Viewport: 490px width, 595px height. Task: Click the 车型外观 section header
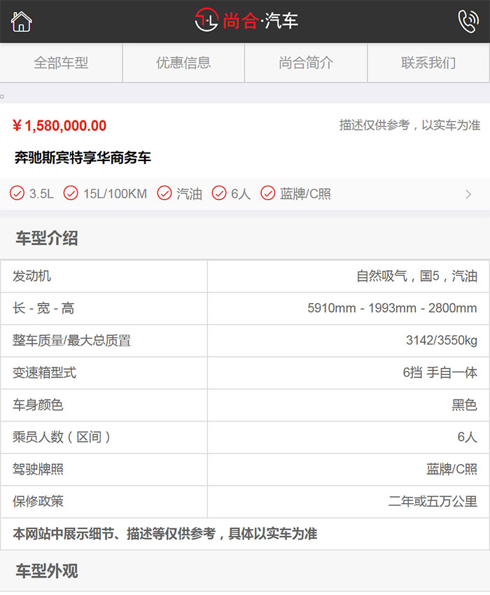47,572
